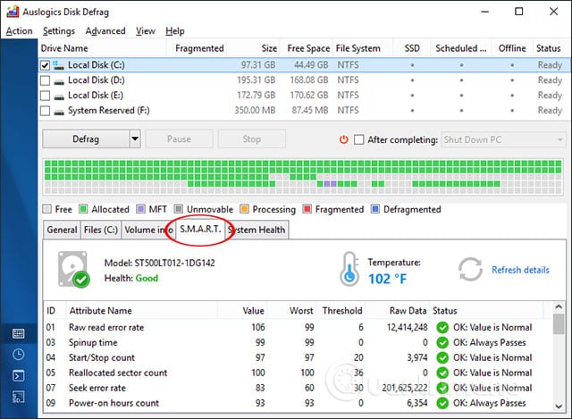
Task: Open the scheduler clock sidebar icon
Action: 18,354
